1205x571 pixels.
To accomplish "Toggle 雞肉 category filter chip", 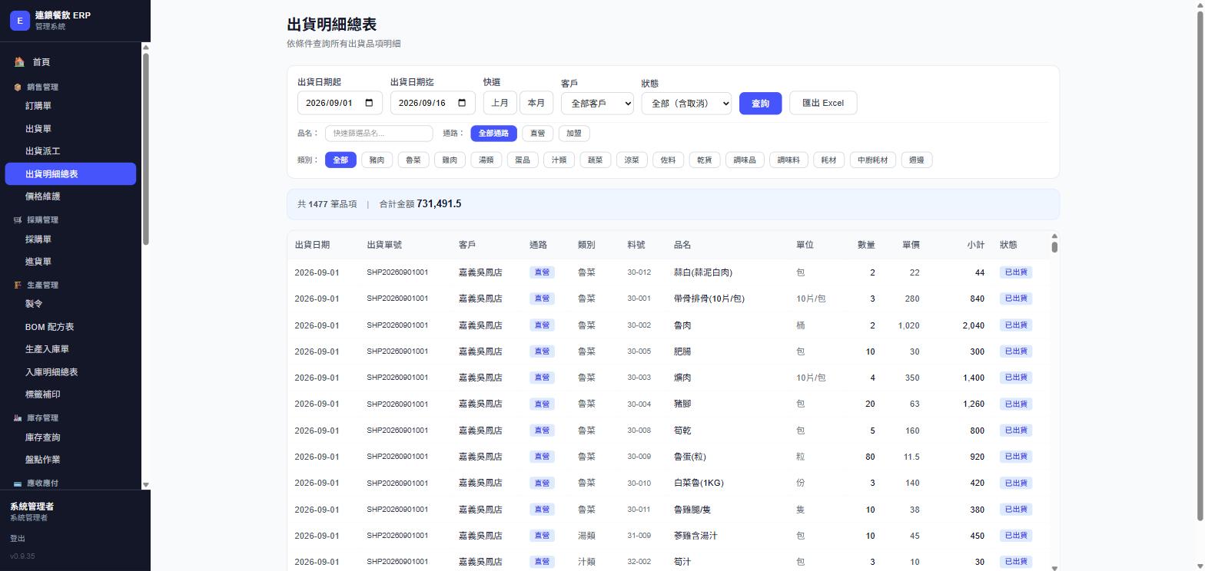I will coord(450,160).
